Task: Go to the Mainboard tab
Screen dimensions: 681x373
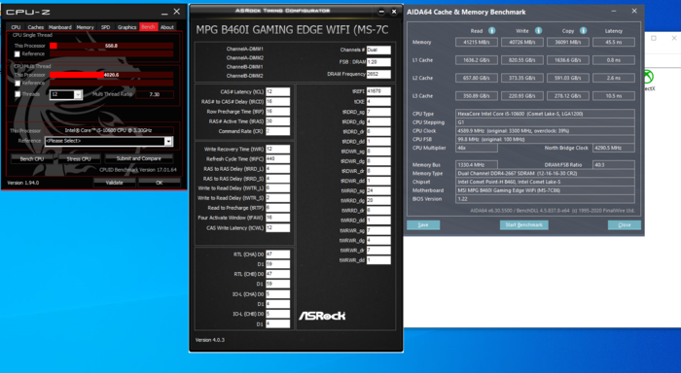Action: (60, 27)
